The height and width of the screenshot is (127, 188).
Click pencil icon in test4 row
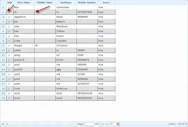(x=9, y=98)
